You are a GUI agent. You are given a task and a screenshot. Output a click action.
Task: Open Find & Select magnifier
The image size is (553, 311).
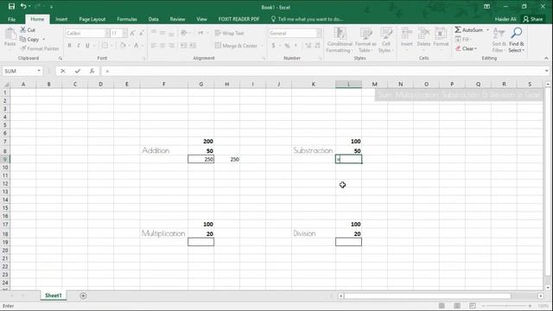[x=517, y=41]
